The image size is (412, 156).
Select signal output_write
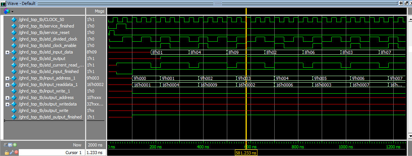[x=43, y=111]
